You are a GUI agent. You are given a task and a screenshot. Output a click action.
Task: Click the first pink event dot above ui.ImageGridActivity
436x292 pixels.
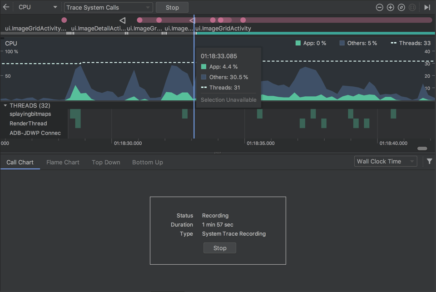click(x=64, y=20)
